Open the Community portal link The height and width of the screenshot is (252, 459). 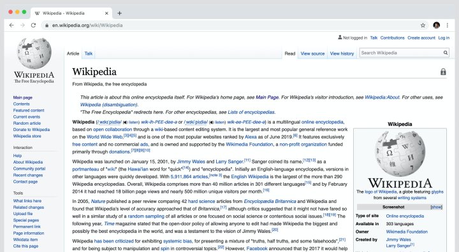pyautogui.click(x=29, y=169)
